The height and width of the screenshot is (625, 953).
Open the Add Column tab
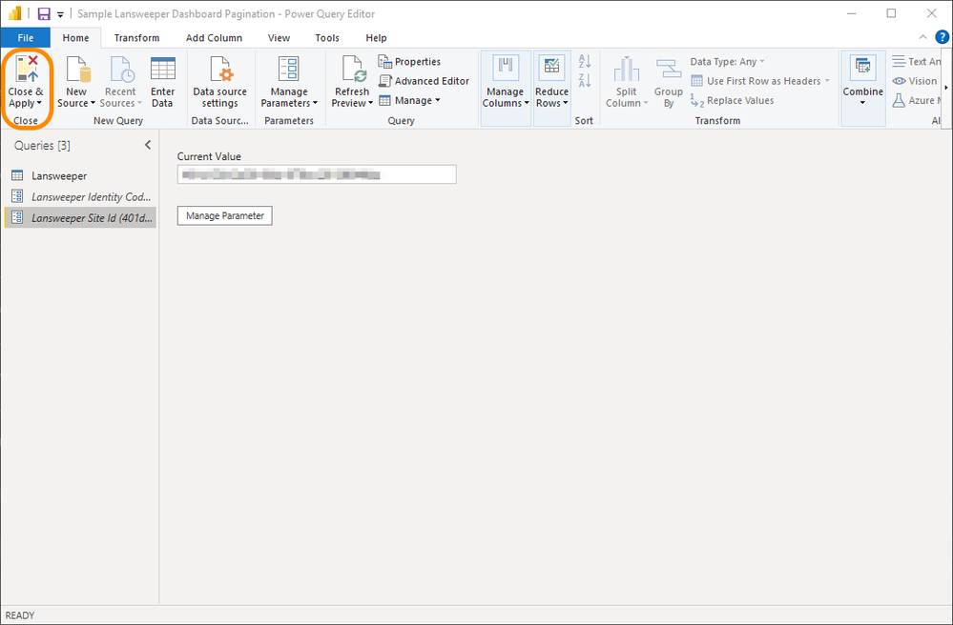(x=214, y=37)
